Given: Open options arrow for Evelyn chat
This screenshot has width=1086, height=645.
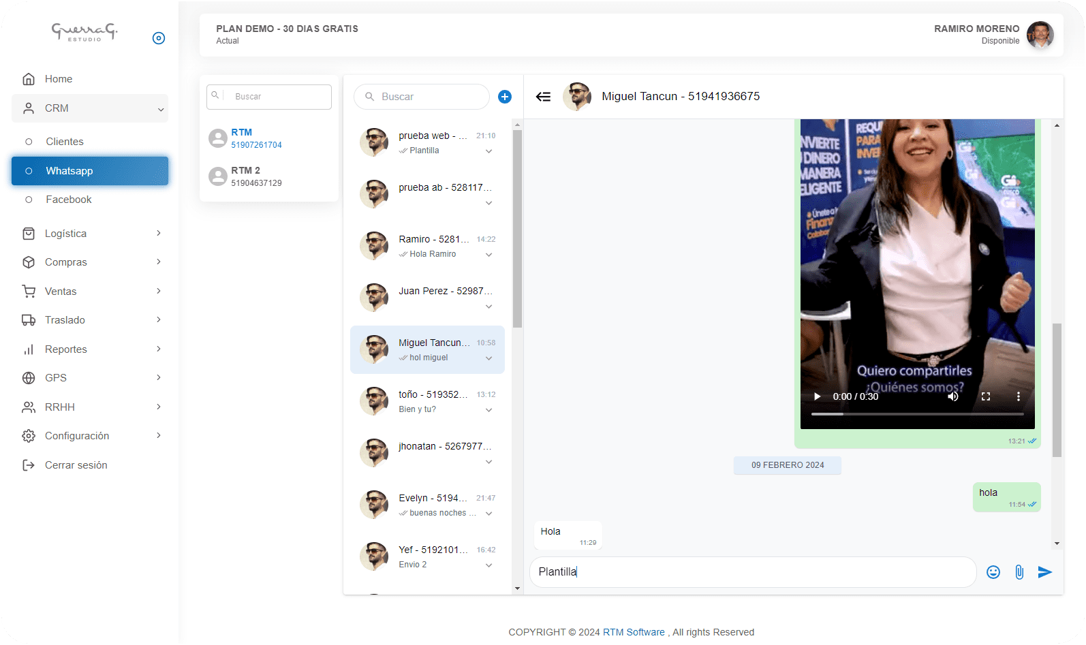Looking at the screenshot, I should (488, 514).
